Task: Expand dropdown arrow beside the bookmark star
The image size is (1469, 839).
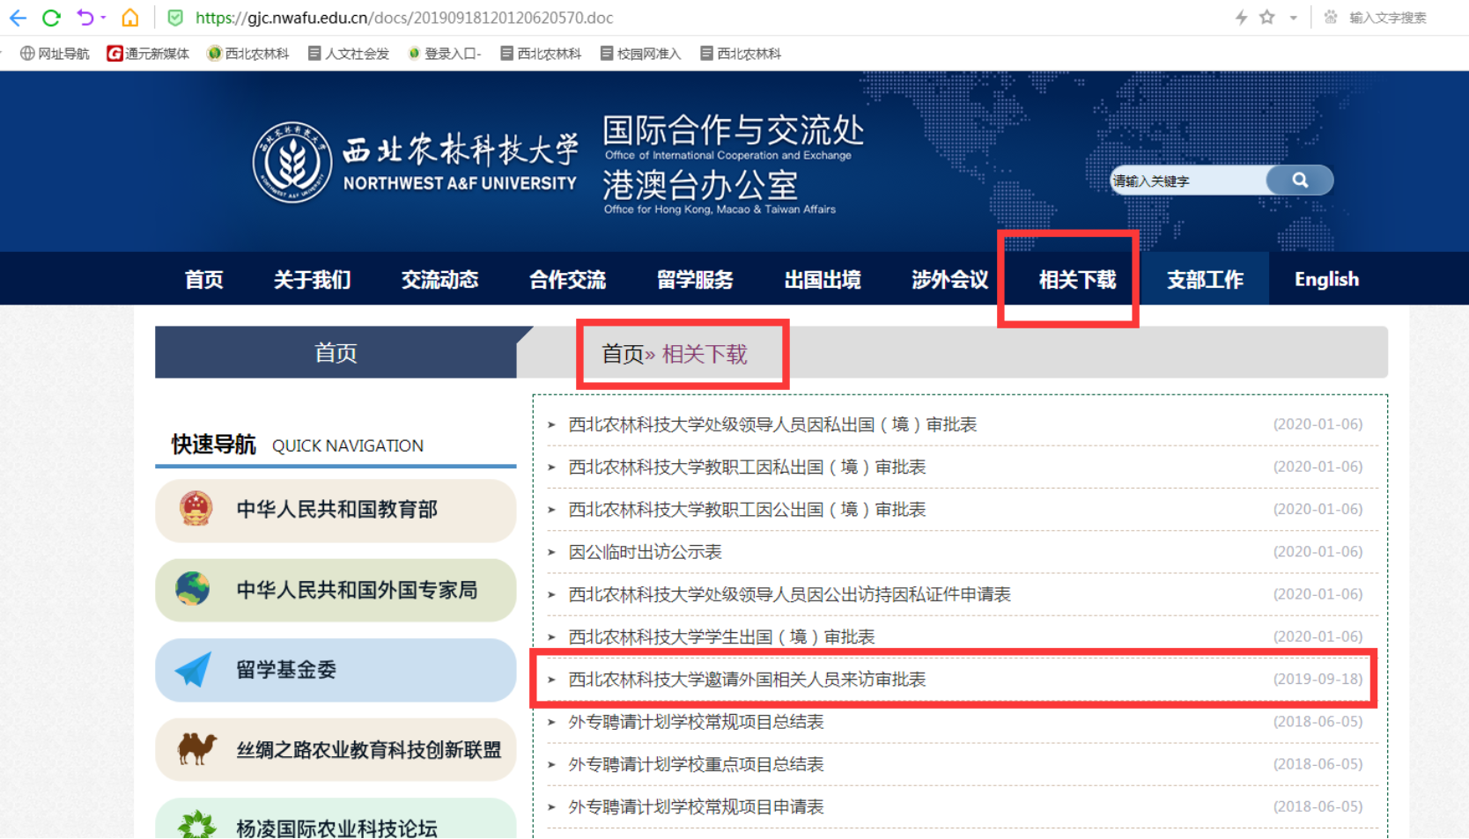Action: tap(1293, 18)
